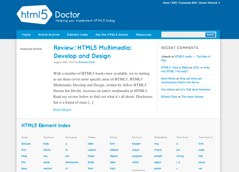Open the label element link
The image size is (239, 172).
pyautogui.click(x=113, y=162)
